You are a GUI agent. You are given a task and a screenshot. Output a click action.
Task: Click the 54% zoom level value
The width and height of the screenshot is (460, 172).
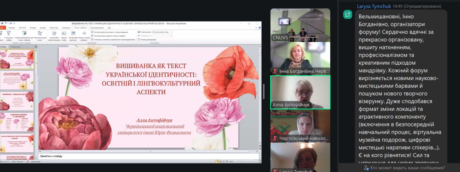coord(231,161)
